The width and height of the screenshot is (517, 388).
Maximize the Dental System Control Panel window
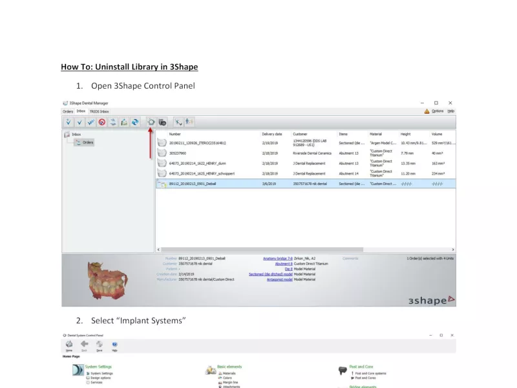tap(441, 335)
